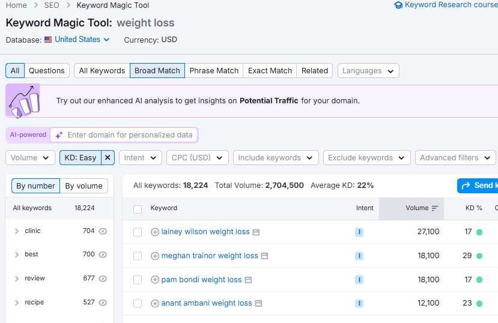Click the Volume column sort icon
The height and width of the screenshot is (323, 498).
(435, 208)
